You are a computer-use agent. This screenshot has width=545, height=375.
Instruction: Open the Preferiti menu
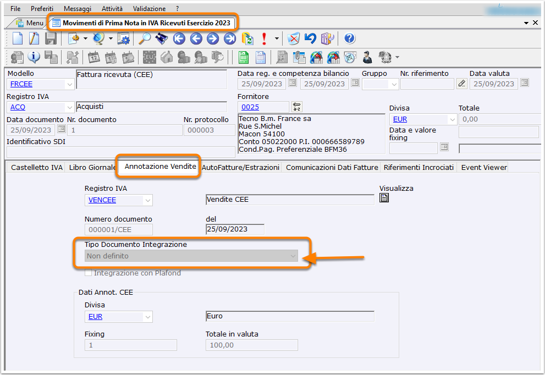click(x=42, y=9)
